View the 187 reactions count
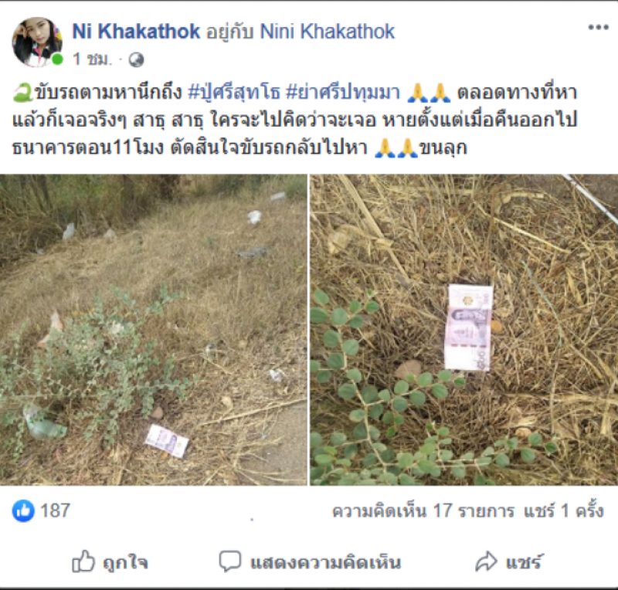This screenshot has width=618, height=590. 55,510
